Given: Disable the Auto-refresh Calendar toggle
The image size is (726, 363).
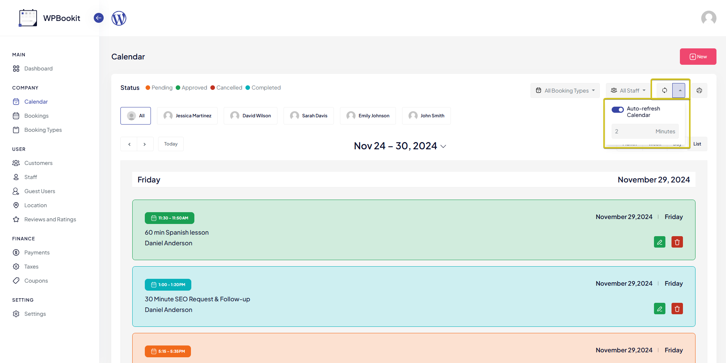Looking at the screenshot, I should (x=617, y=110).
